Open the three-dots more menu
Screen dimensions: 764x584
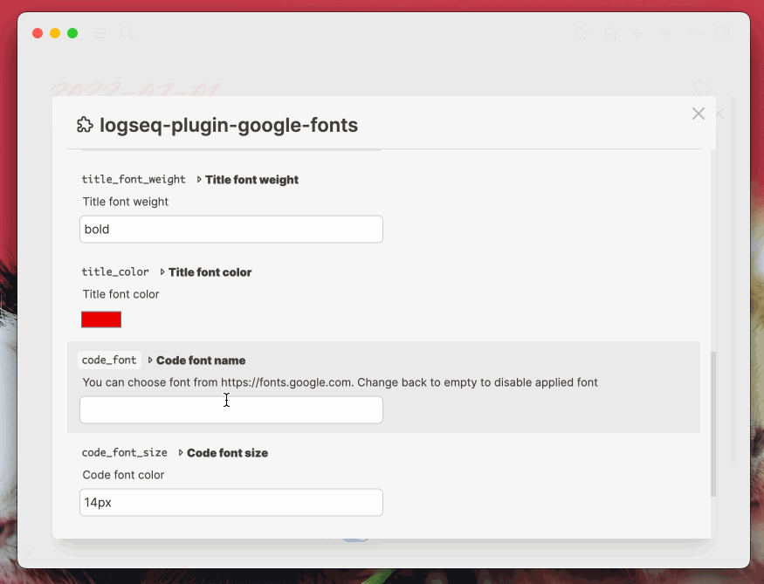(x=694, y=33)
